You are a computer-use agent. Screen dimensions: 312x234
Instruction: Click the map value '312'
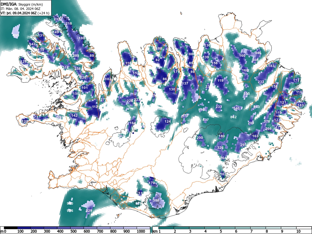point(66,67)
